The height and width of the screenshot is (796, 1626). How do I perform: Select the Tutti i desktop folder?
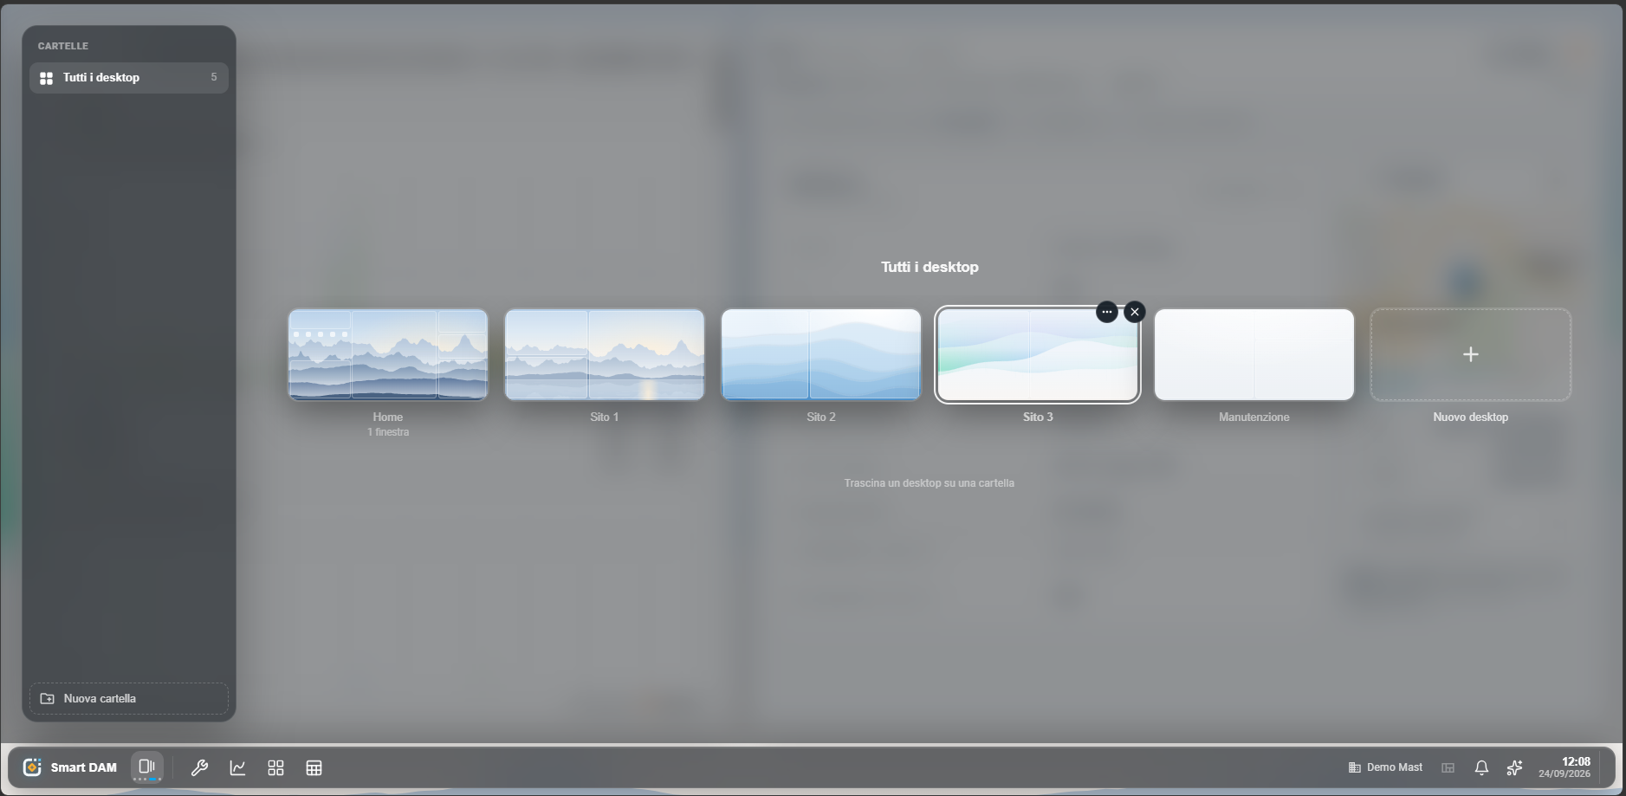point(129,78)
